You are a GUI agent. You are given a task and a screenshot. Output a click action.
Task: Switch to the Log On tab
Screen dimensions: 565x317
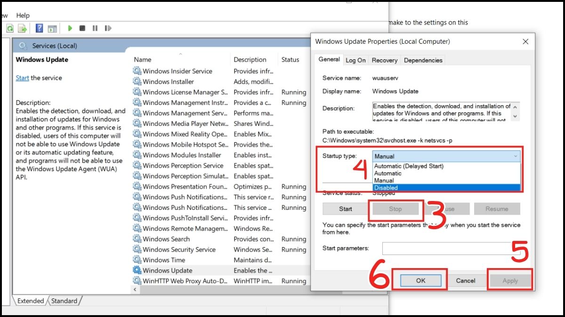pyautogui.click(x=355, y=60)
